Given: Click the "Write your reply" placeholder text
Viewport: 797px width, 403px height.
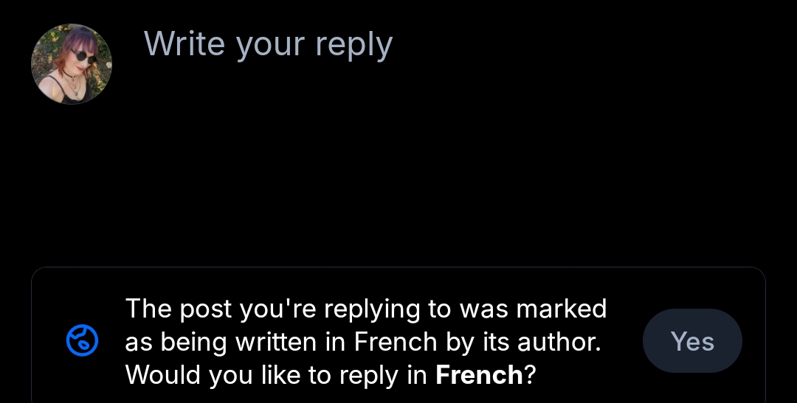Looking at the screenshot, I should click(x=268, y=44).
